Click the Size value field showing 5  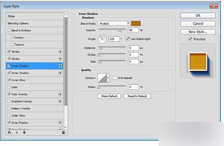pos(133,62)
